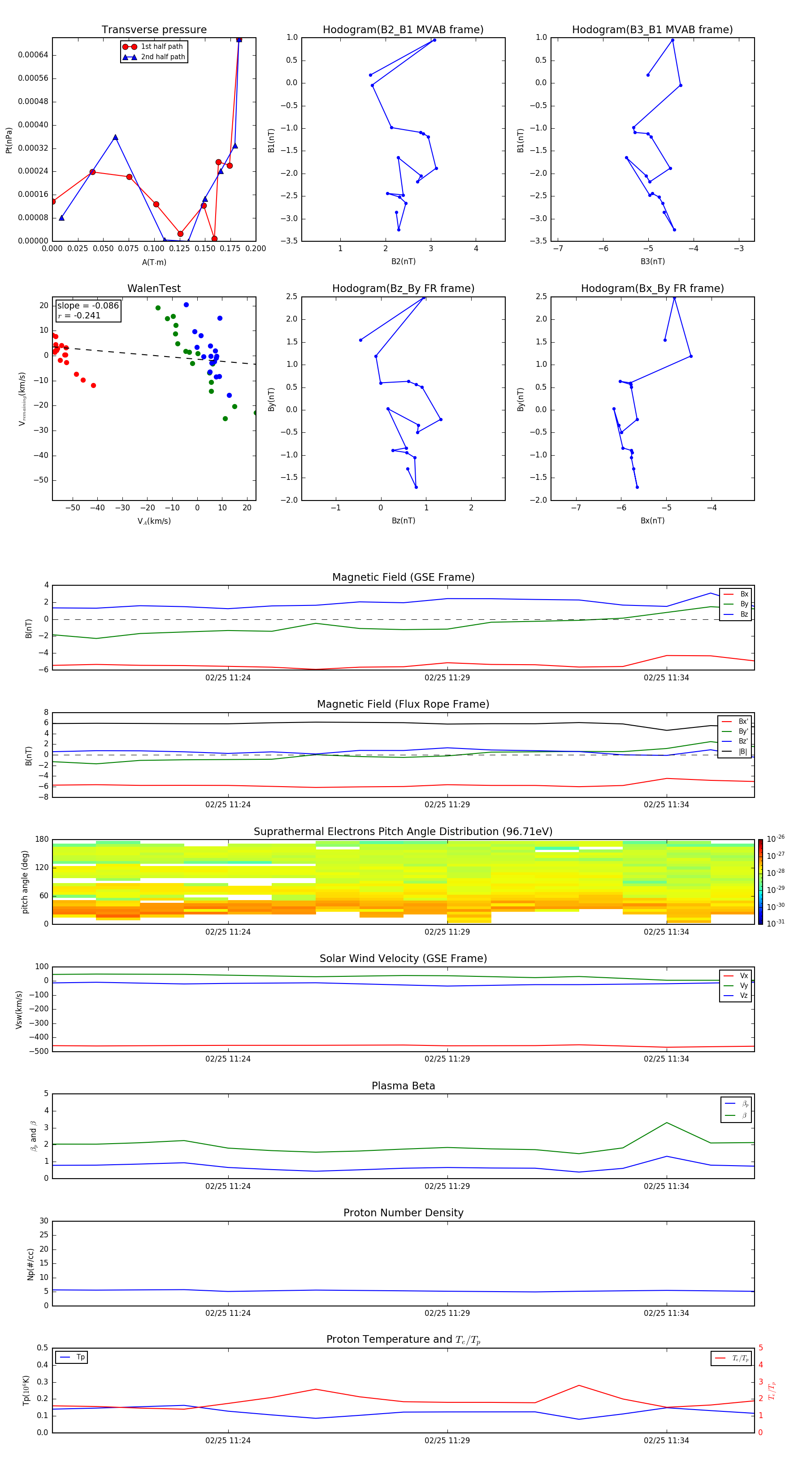Click the 'V_A(km/s)' x-axis label
The image size is (807, 1480).
coord(154,521)
